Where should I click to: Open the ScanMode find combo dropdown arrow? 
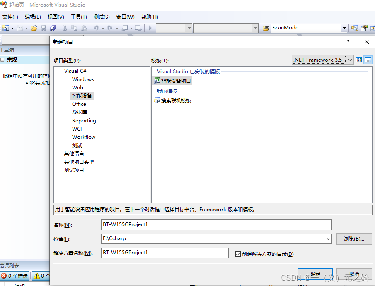344,28
